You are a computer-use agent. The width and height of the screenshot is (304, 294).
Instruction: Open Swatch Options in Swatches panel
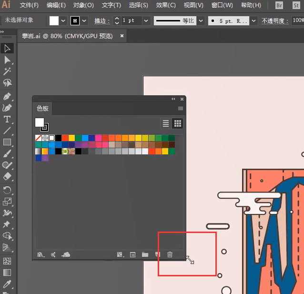pos(132,254)
